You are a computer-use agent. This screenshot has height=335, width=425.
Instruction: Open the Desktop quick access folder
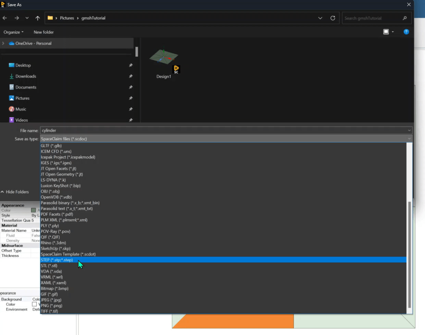[23, 65]
